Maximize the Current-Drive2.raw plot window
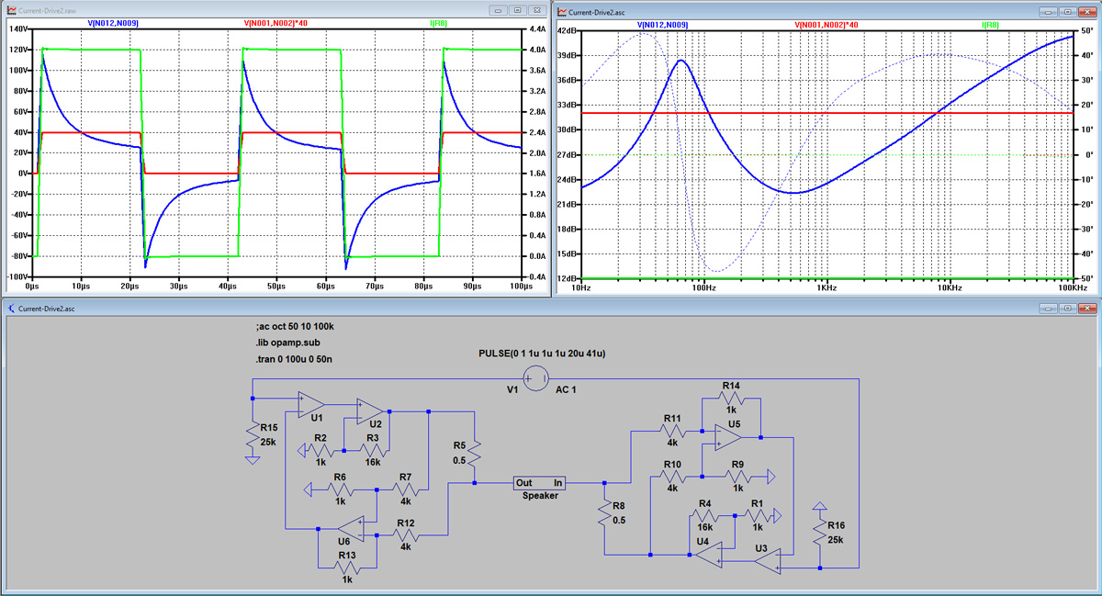1102x596 pixels. point(519,11)
